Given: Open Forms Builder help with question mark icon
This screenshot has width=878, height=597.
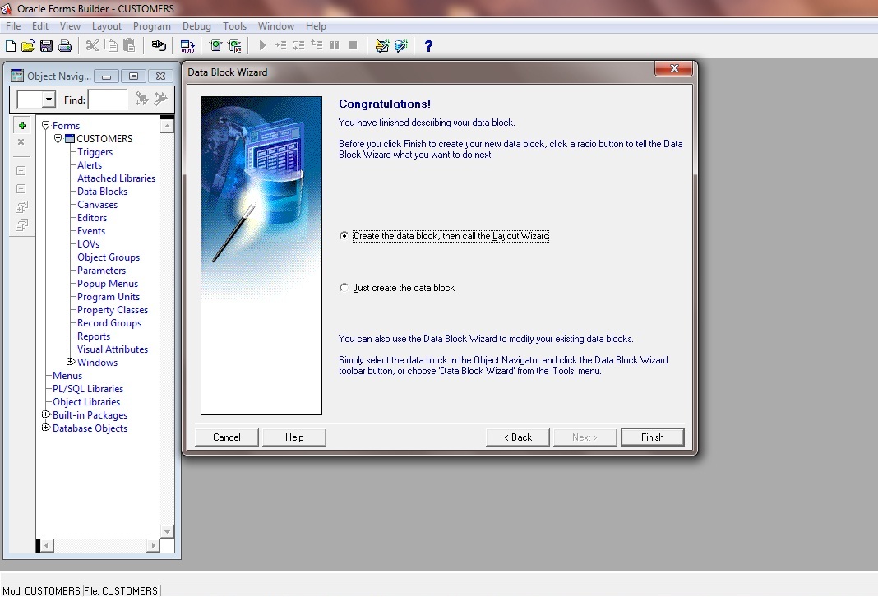Looking at the screenshot, I should click(427, 47).
